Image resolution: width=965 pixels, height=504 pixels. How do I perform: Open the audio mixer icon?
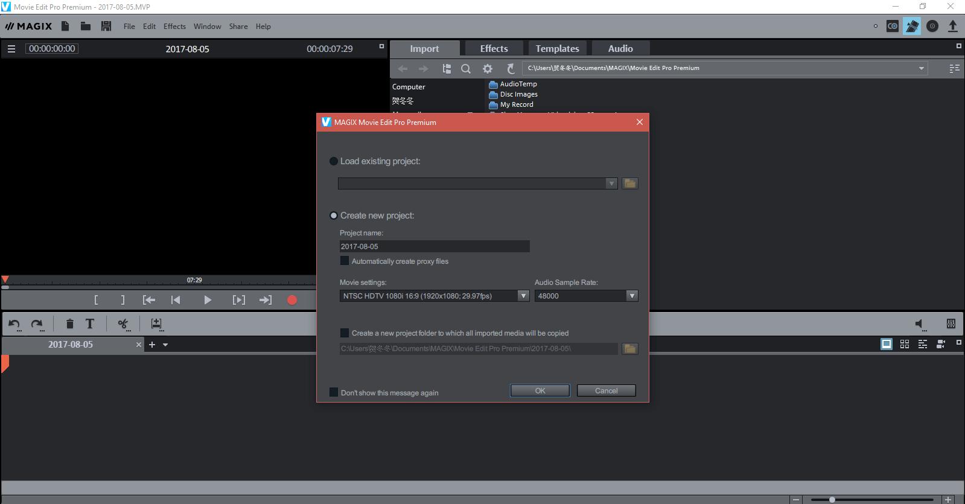[951, 324]
